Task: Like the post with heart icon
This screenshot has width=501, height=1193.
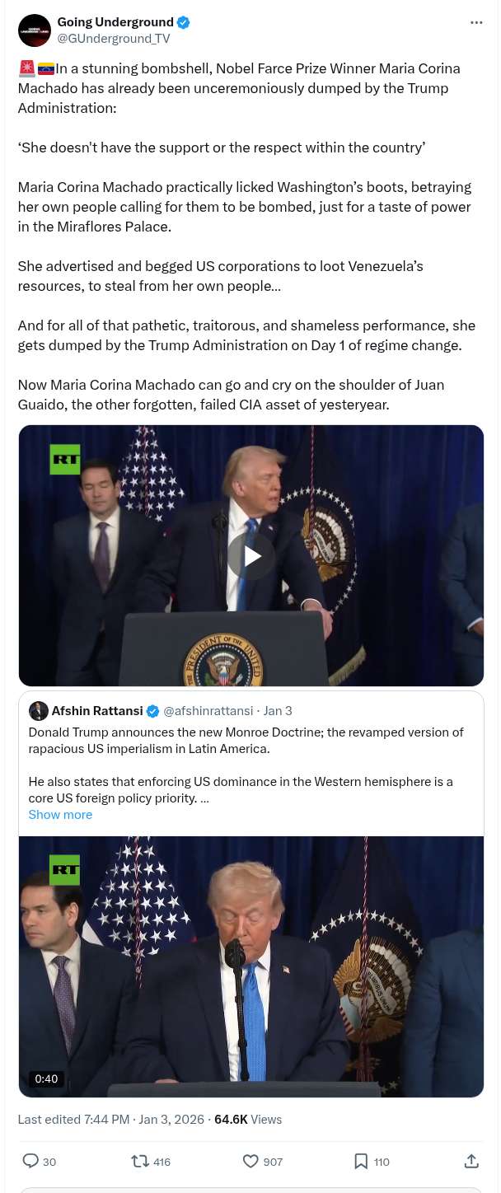Action: pos(250,1161)
